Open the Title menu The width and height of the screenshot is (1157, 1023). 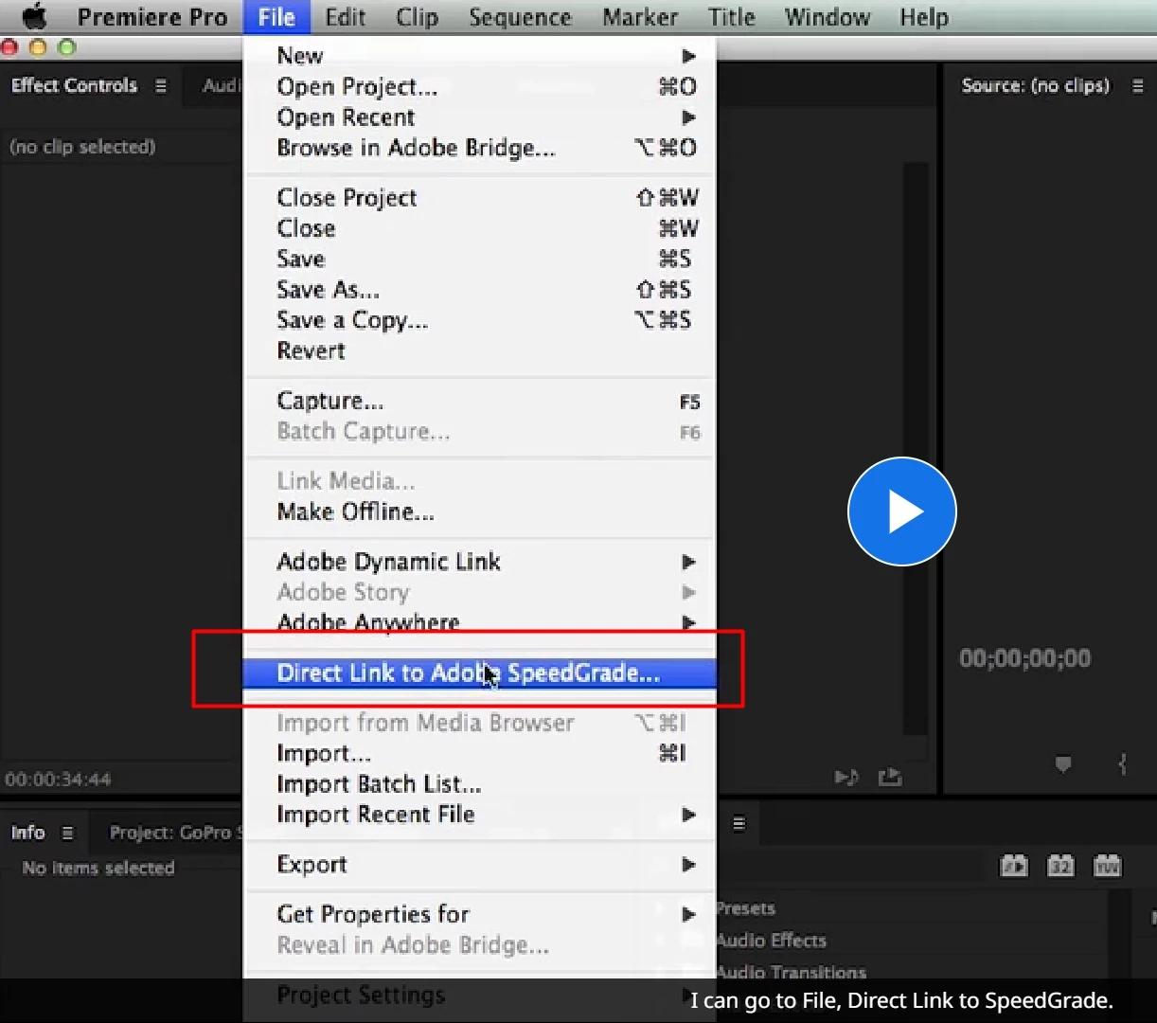[x=731, y=17]
